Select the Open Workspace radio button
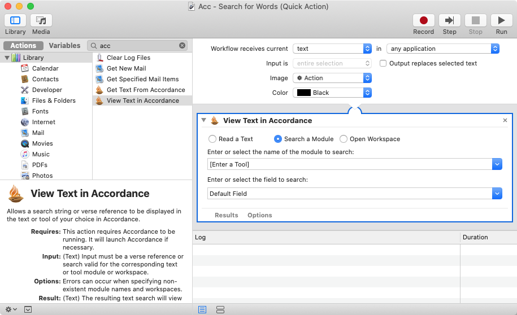This screenshot has height=315, width=517. pos(344,139)
